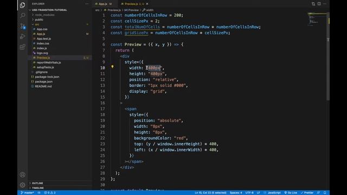Click the minimap code overview
Screen dimensions: 347x195
tap(317, 19)
